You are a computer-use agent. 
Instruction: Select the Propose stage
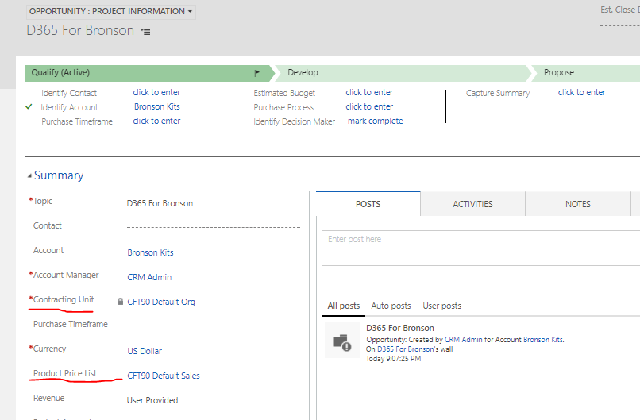586,73
